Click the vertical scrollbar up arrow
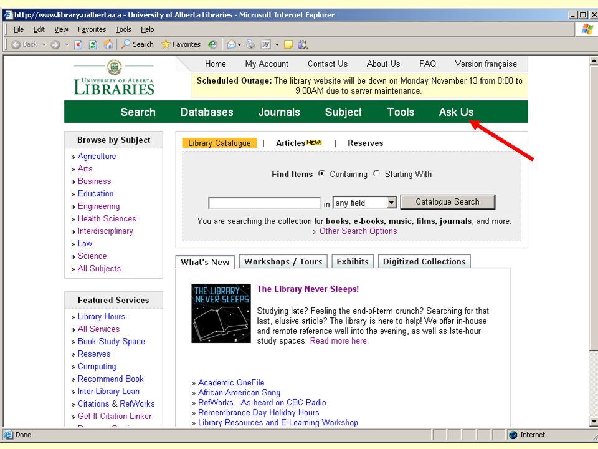Image resolution: width=598 pixels, height=449 pixels. (x=594, y=60)
